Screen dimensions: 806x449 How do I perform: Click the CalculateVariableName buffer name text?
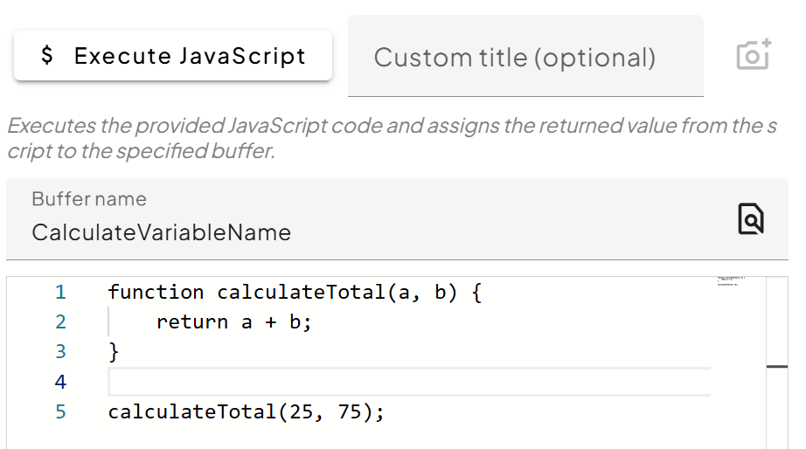click(x=161, y=232)
